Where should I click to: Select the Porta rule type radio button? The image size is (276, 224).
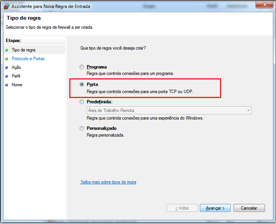pos(82,84)
